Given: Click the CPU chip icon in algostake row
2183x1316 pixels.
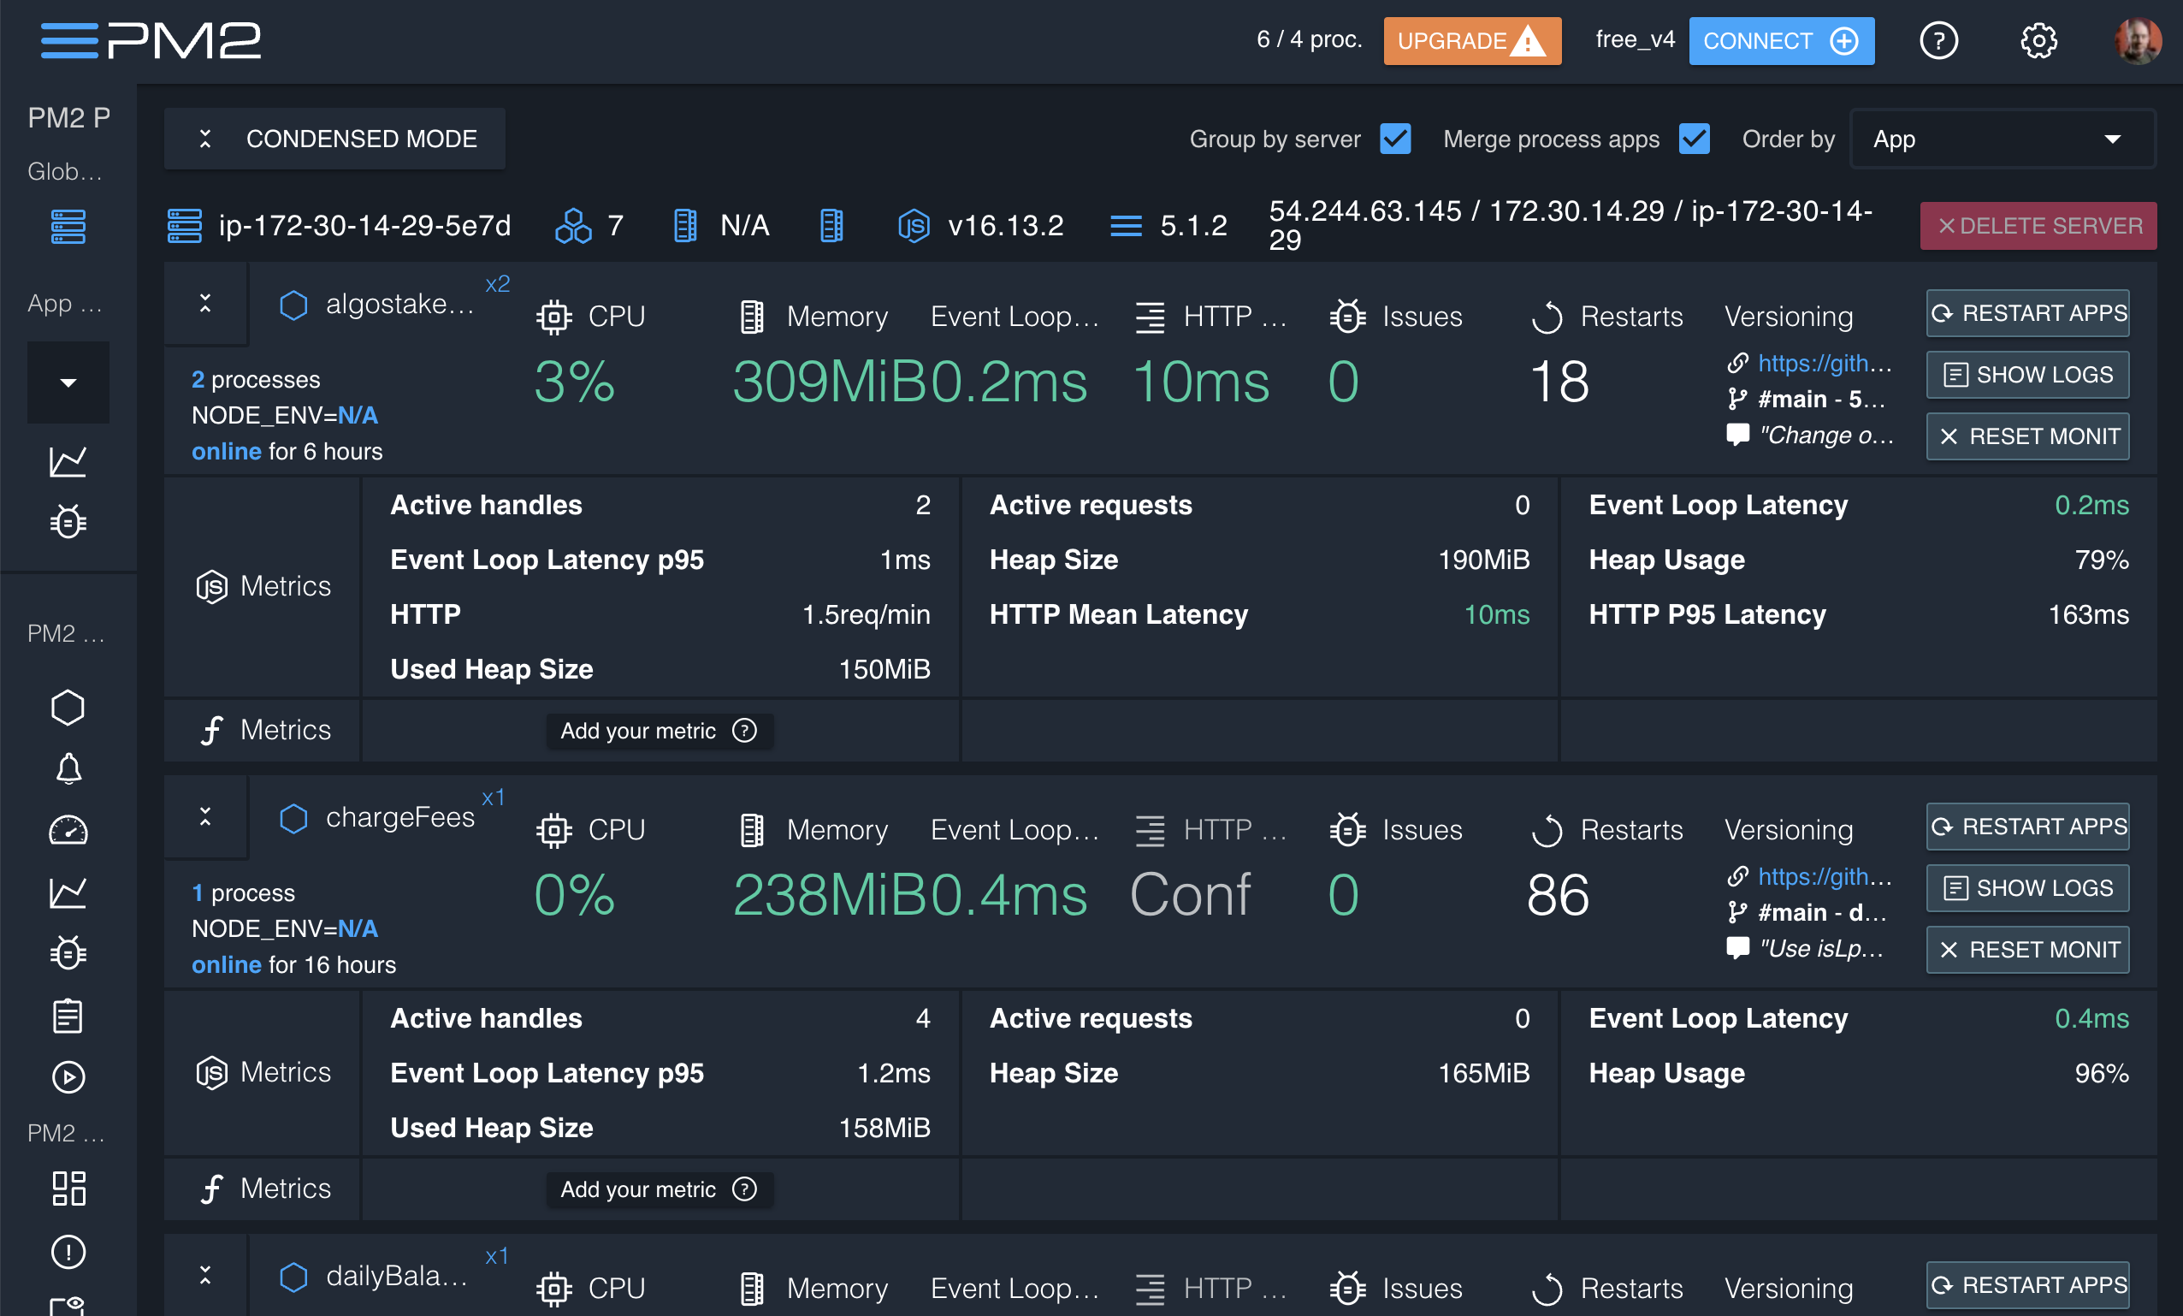Looking at the screenshot, I should tap(553, 317).
